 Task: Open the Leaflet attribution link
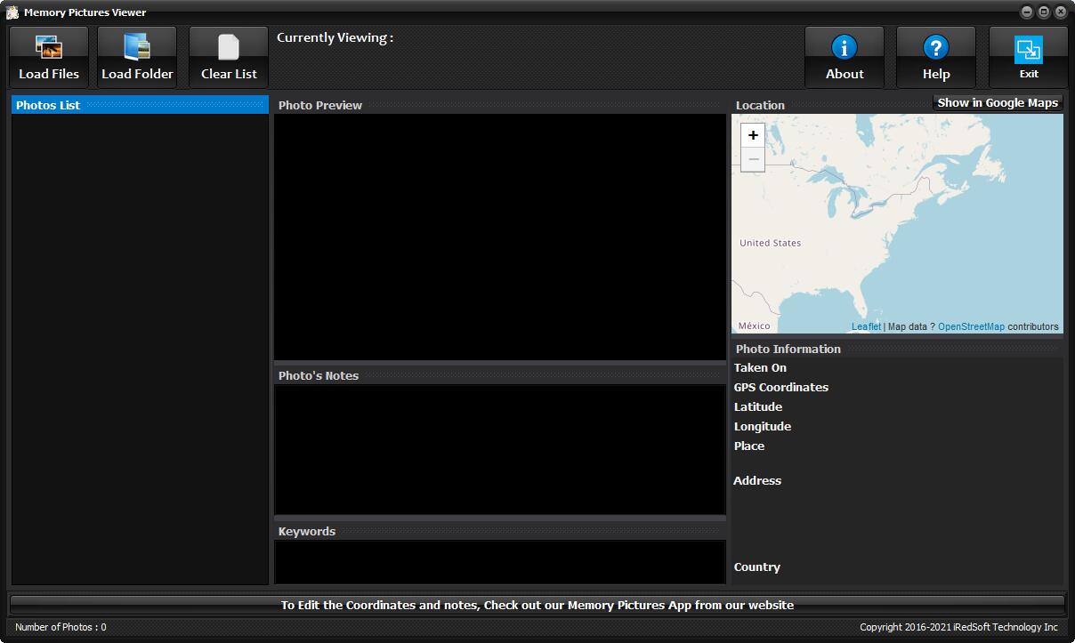pyautogui.click(x=866, y=326)
